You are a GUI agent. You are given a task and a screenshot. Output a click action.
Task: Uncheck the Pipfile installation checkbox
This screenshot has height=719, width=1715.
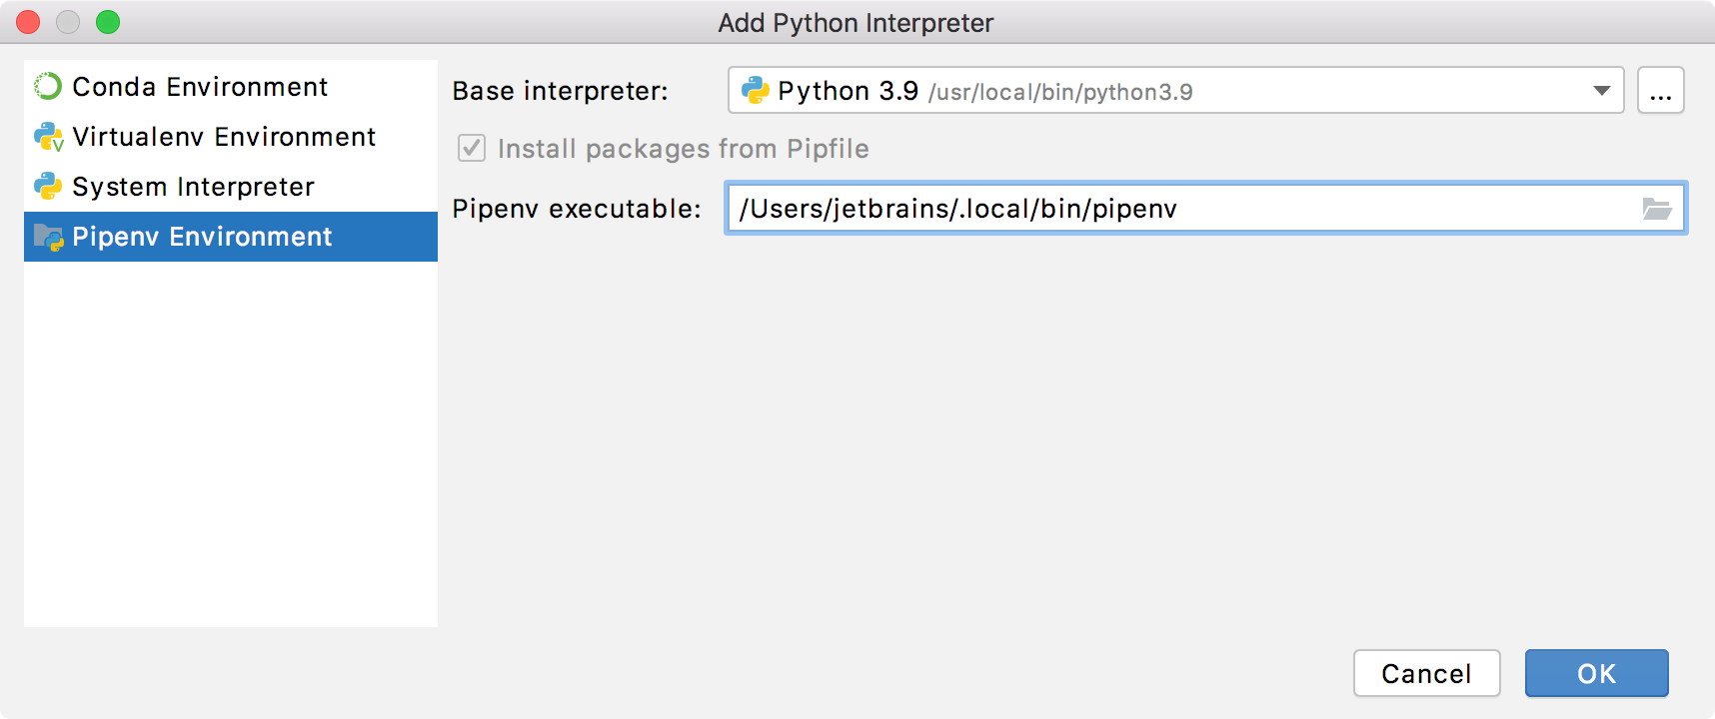tap(471, 148)
